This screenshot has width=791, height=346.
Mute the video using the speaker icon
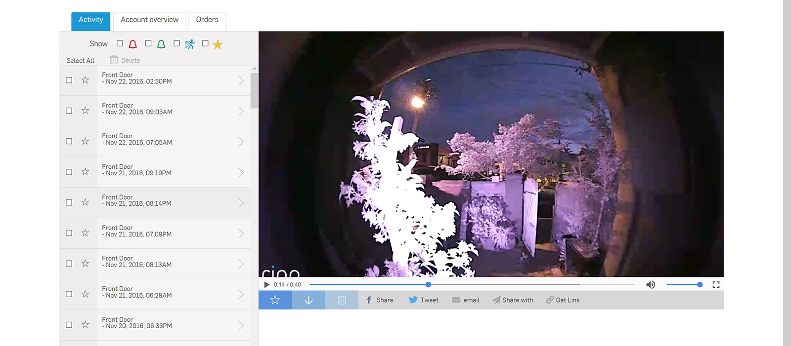coord(651,285)
